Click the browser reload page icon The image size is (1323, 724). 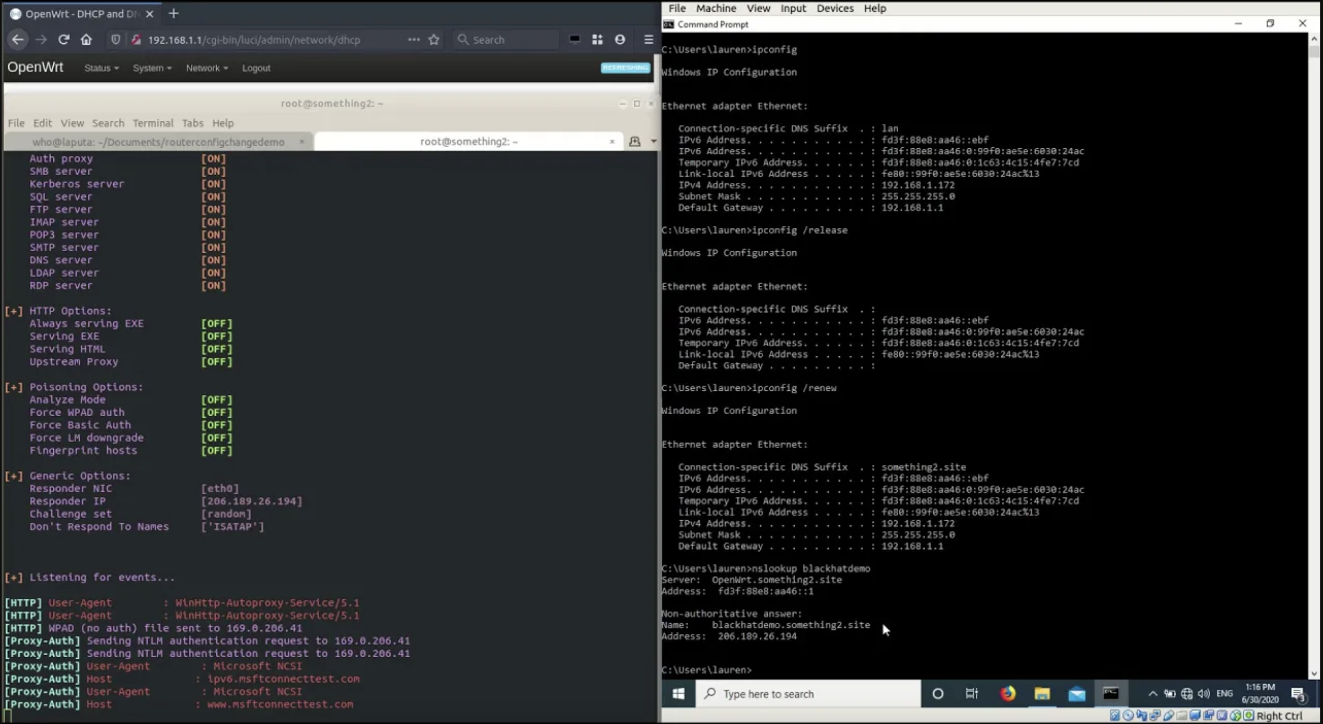click(64, 39)
